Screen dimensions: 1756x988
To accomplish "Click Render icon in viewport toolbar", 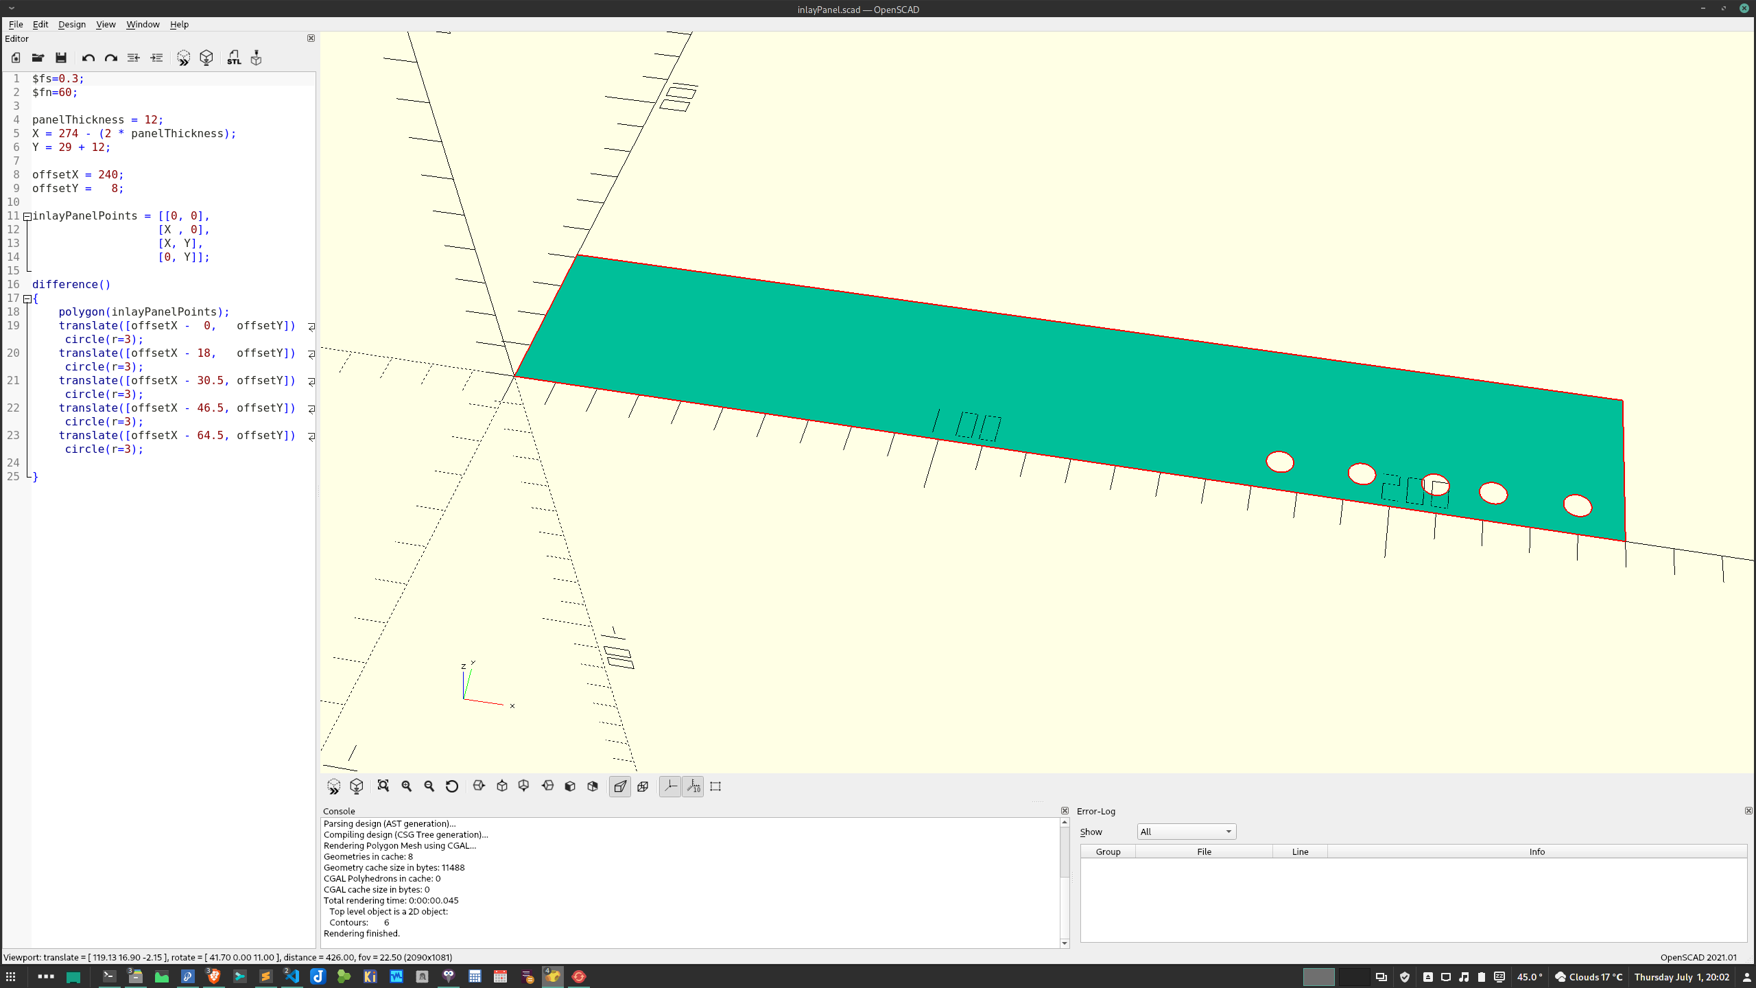I will point(357,786).
